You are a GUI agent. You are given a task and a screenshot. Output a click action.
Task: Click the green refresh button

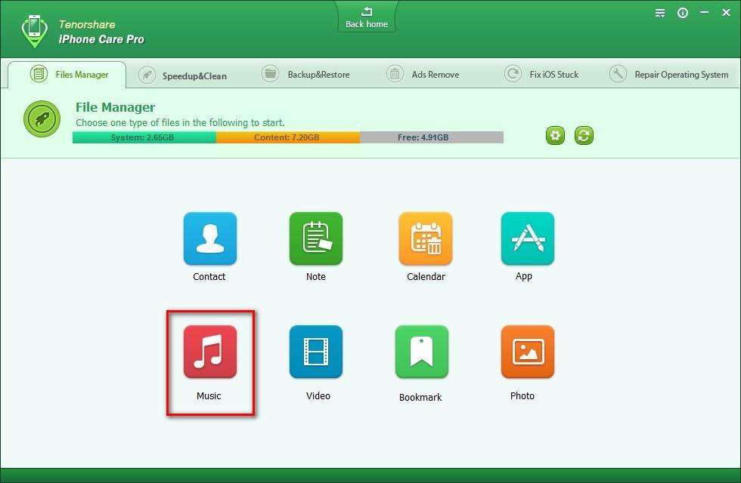pyautogui.click(x=584, y=136)
